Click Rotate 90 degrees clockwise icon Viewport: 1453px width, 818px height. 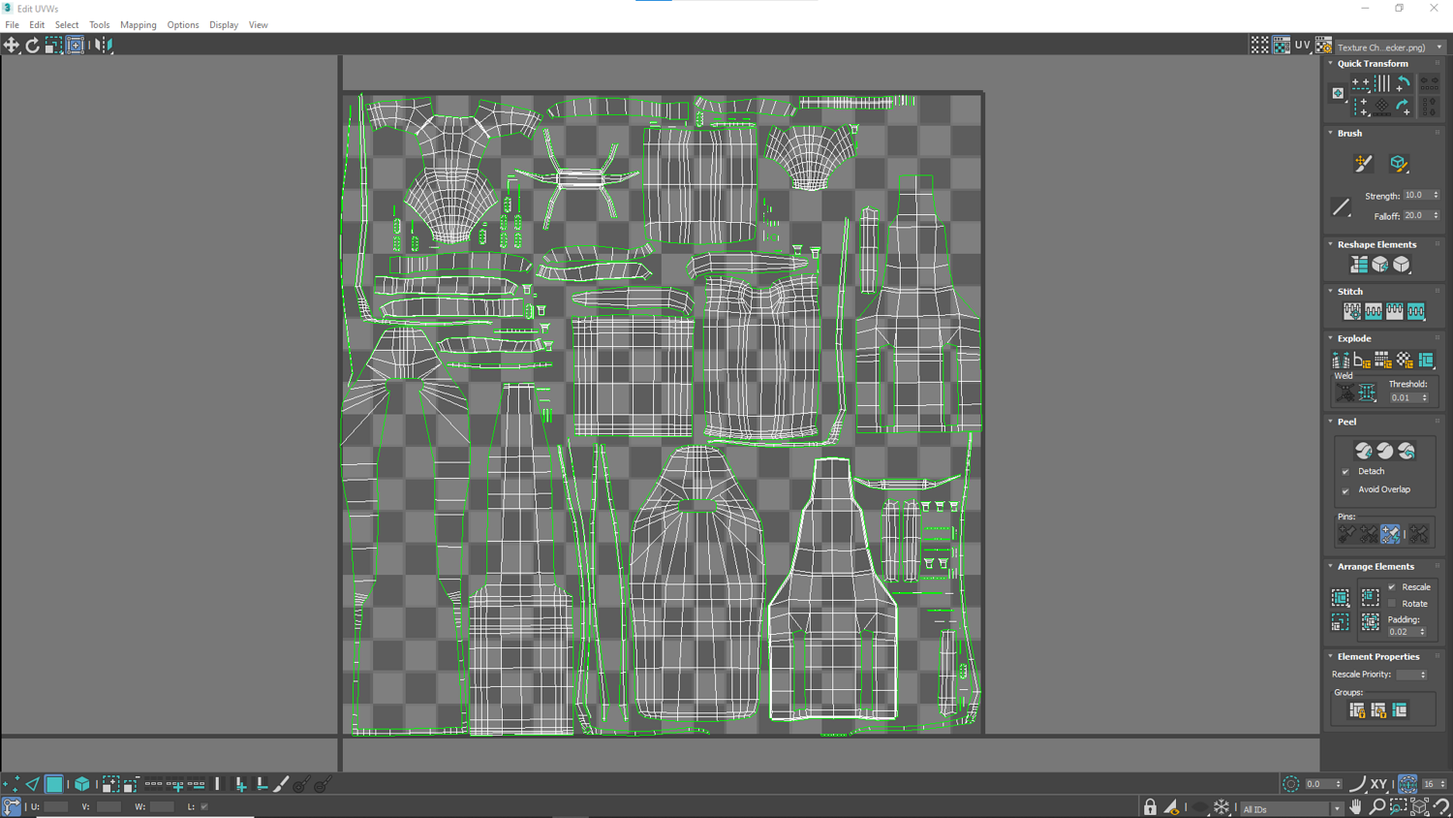pos(1404,106)
